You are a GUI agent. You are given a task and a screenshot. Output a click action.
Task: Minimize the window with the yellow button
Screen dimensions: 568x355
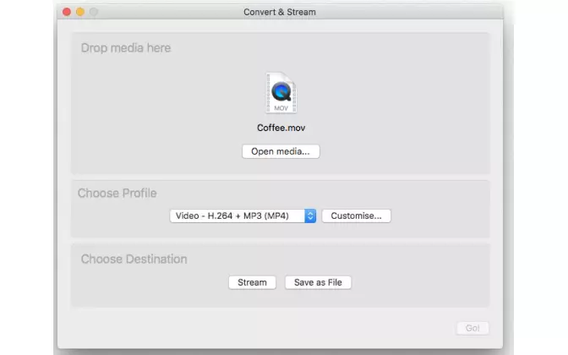80,12
